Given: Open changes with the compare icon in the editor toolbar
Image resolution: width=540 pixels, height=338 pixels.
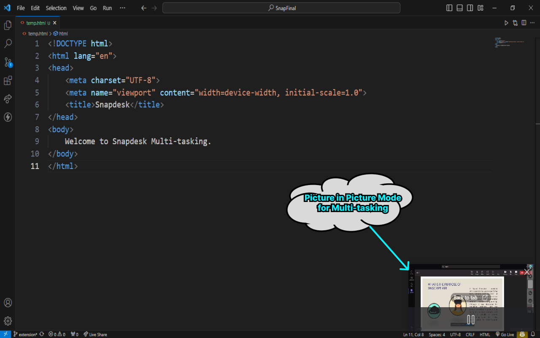Looking at the screenshot, I should (515, 23).
